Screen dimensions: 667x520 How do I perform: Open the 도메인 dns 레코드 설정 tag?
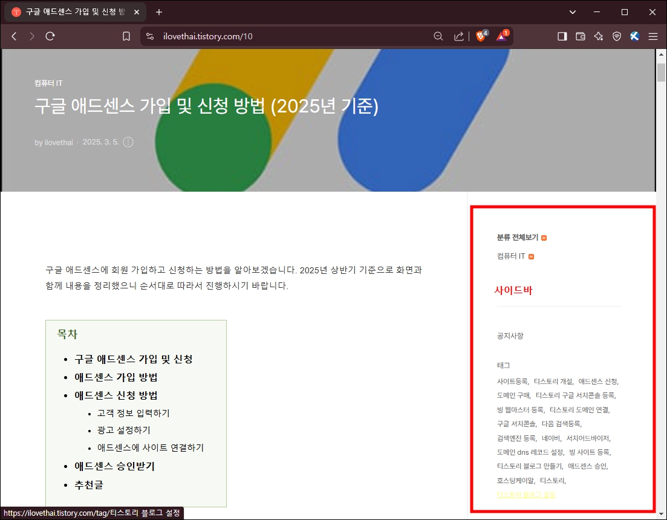tap(530, 452)
